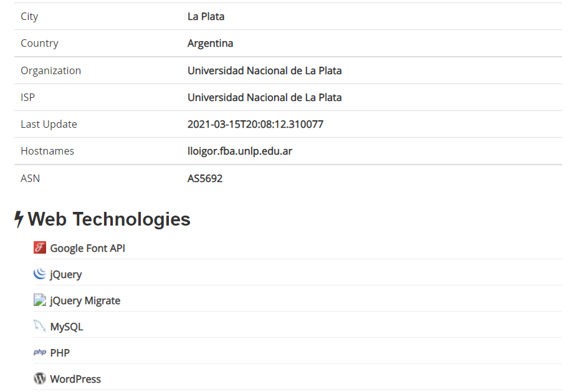Click hostname lloigor.fba.unlp.edu.ar
572x392 pixels.
coord(240,151)
